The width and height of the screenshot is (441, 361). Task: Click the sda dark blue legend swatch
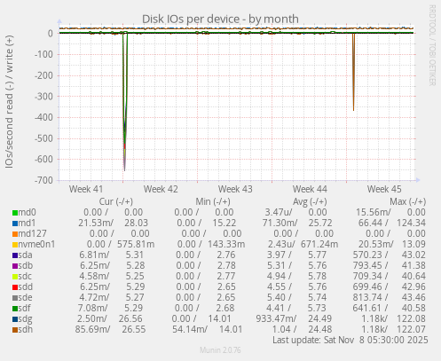[15, 255]
